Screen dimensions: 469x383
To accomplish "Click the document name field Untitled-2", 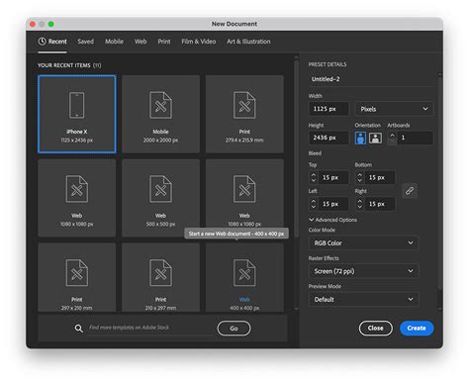I will pyautogui.click(x=371, y=79).
